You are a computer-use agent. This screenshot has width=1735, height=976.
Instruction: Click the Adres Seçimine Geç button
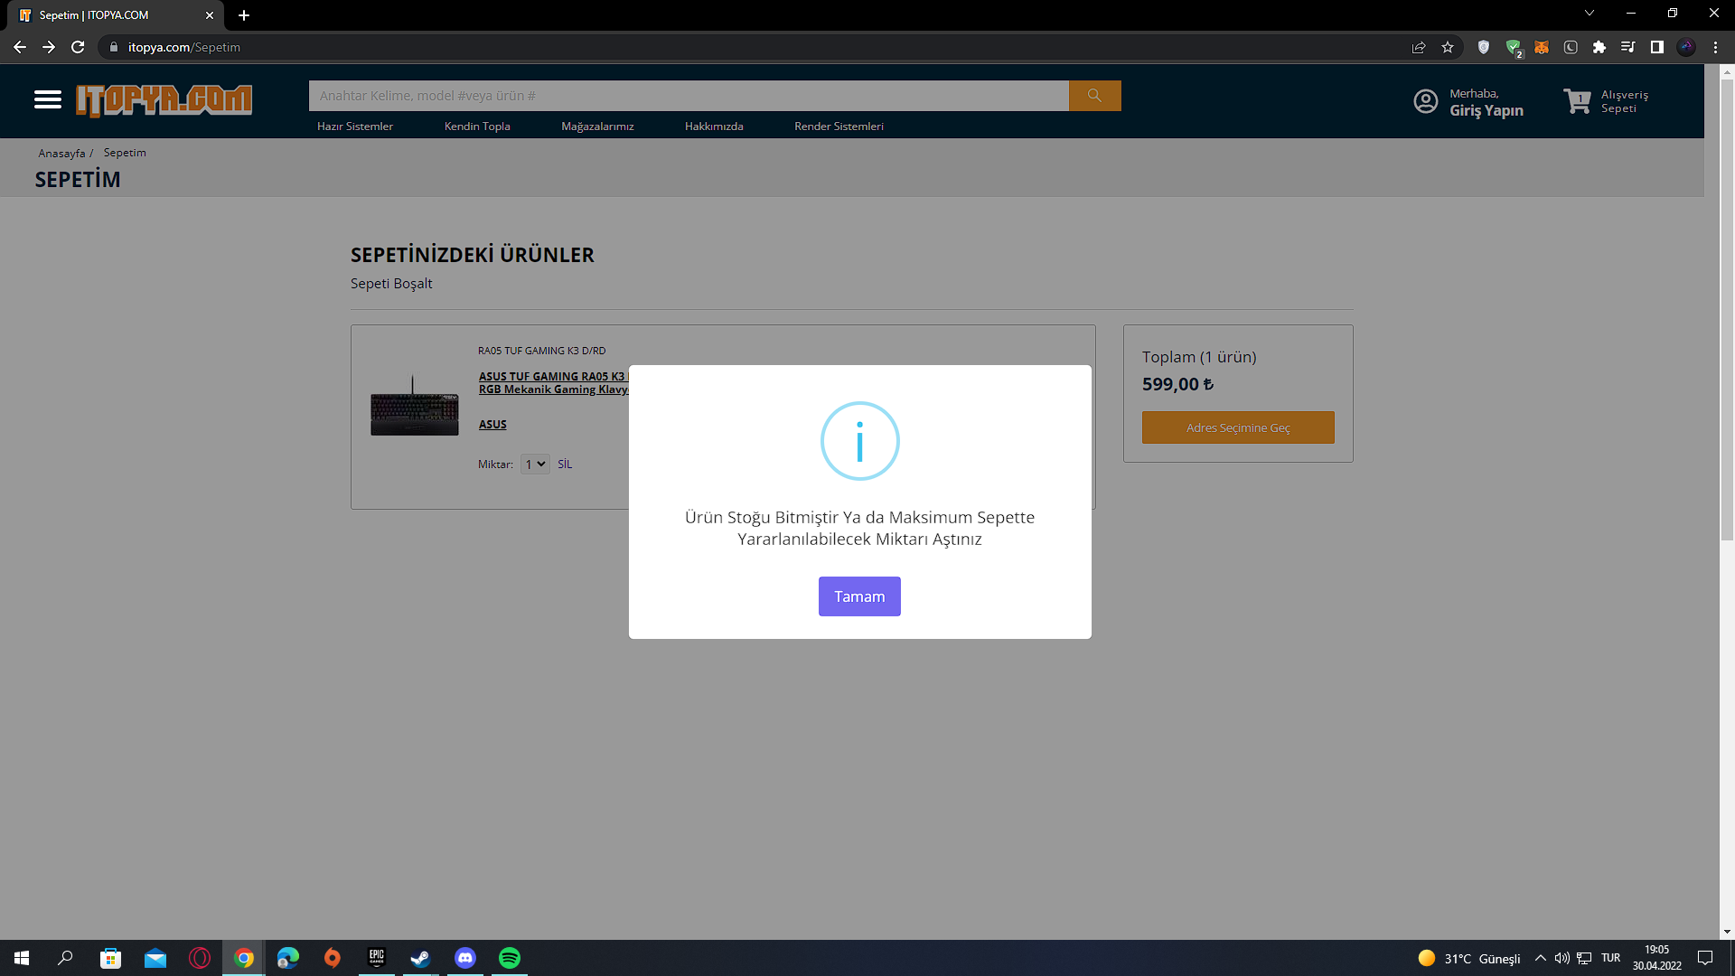point(1237,427)
